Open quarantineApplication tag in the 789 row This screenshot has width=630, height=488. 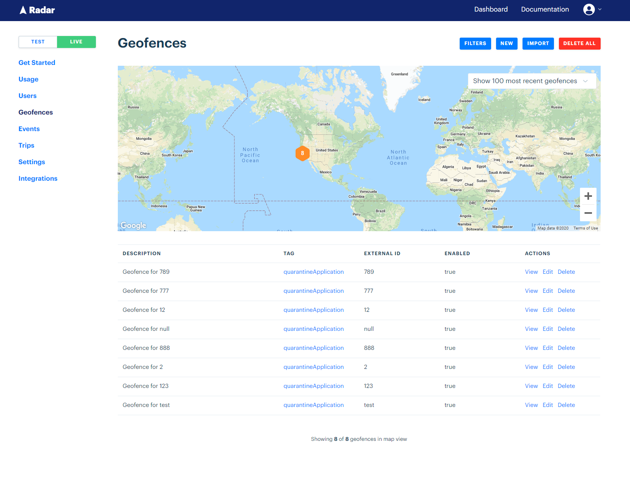tap(313, 272)
